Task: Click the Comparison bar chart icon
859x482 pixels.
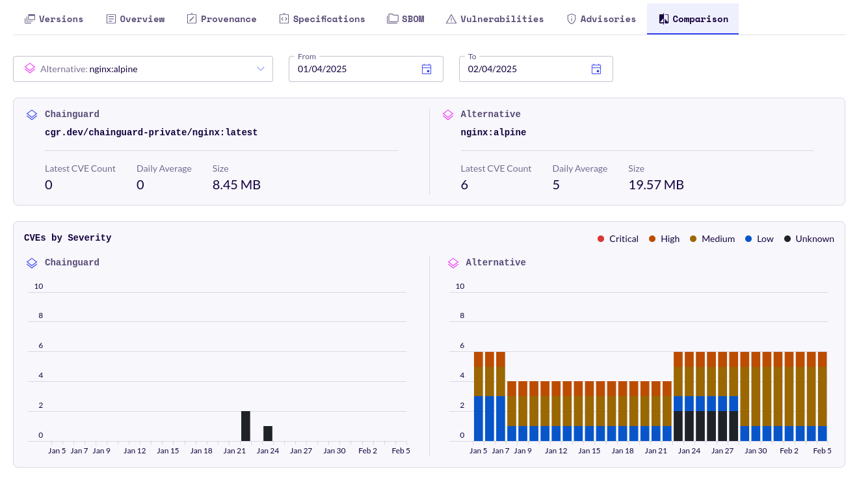Action: (663, 18)
